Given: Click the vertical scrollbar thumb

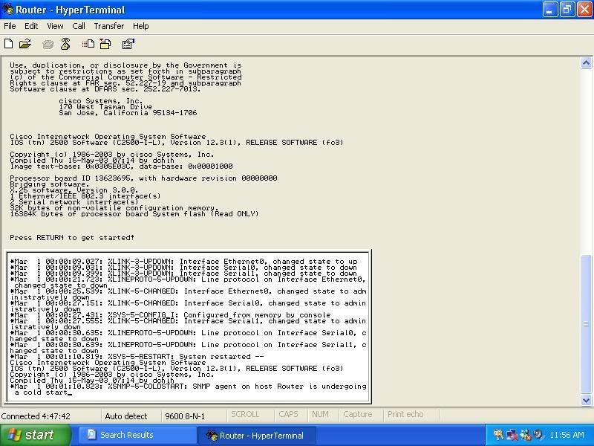Looking at the screenshot, I should [586, 324].
